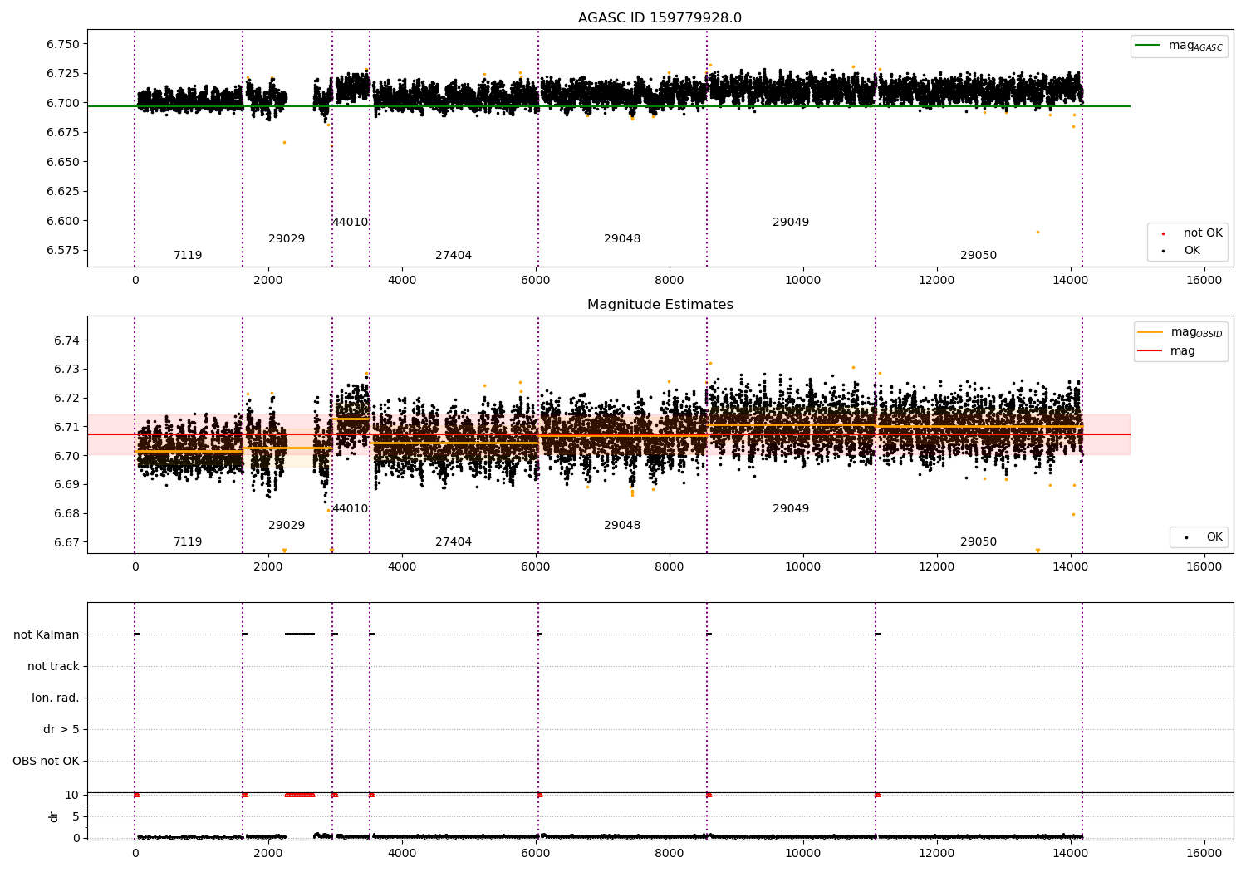This screenshot has width=1246, height=872.
Task: Click OBSID label 44010 in Magnitude Estimates plot
Action: click(x=350, y=509)
